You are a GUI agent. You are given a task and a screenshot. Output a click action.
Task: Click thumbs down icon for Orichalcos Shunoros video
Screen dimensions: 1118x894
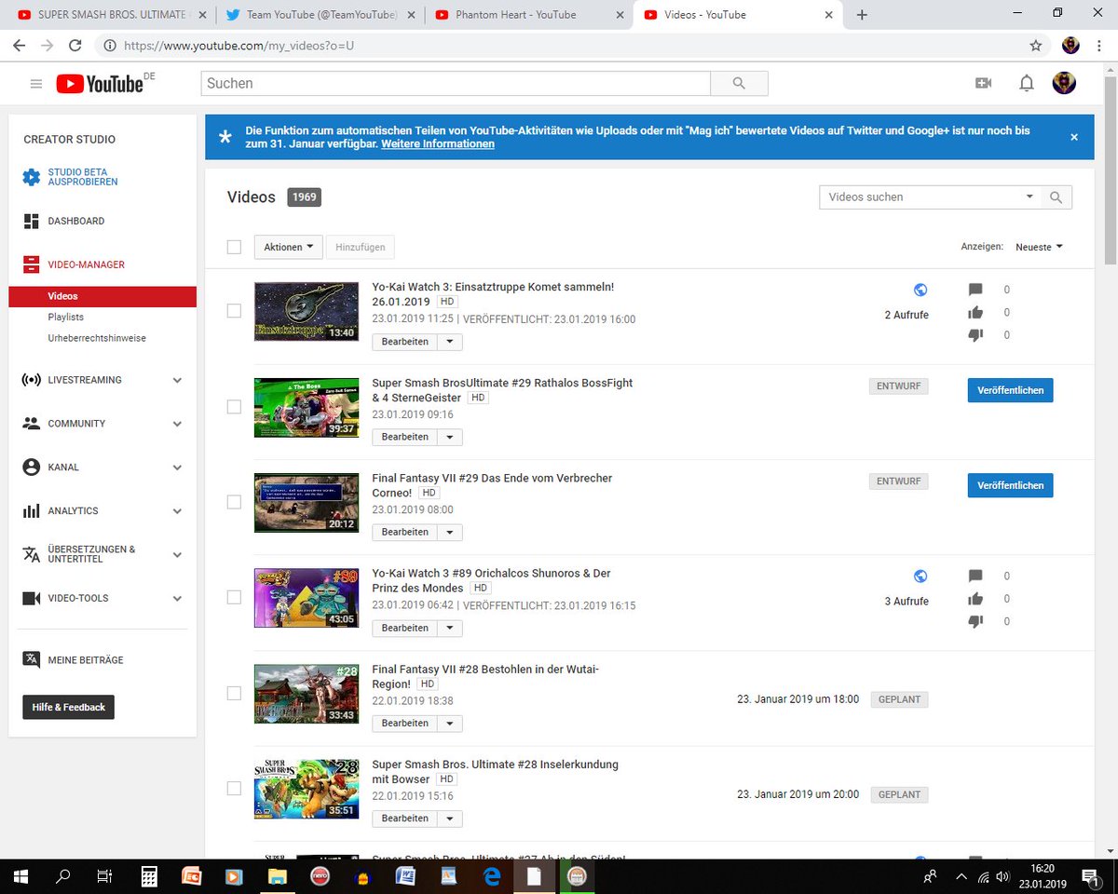[x=975, y=621]
